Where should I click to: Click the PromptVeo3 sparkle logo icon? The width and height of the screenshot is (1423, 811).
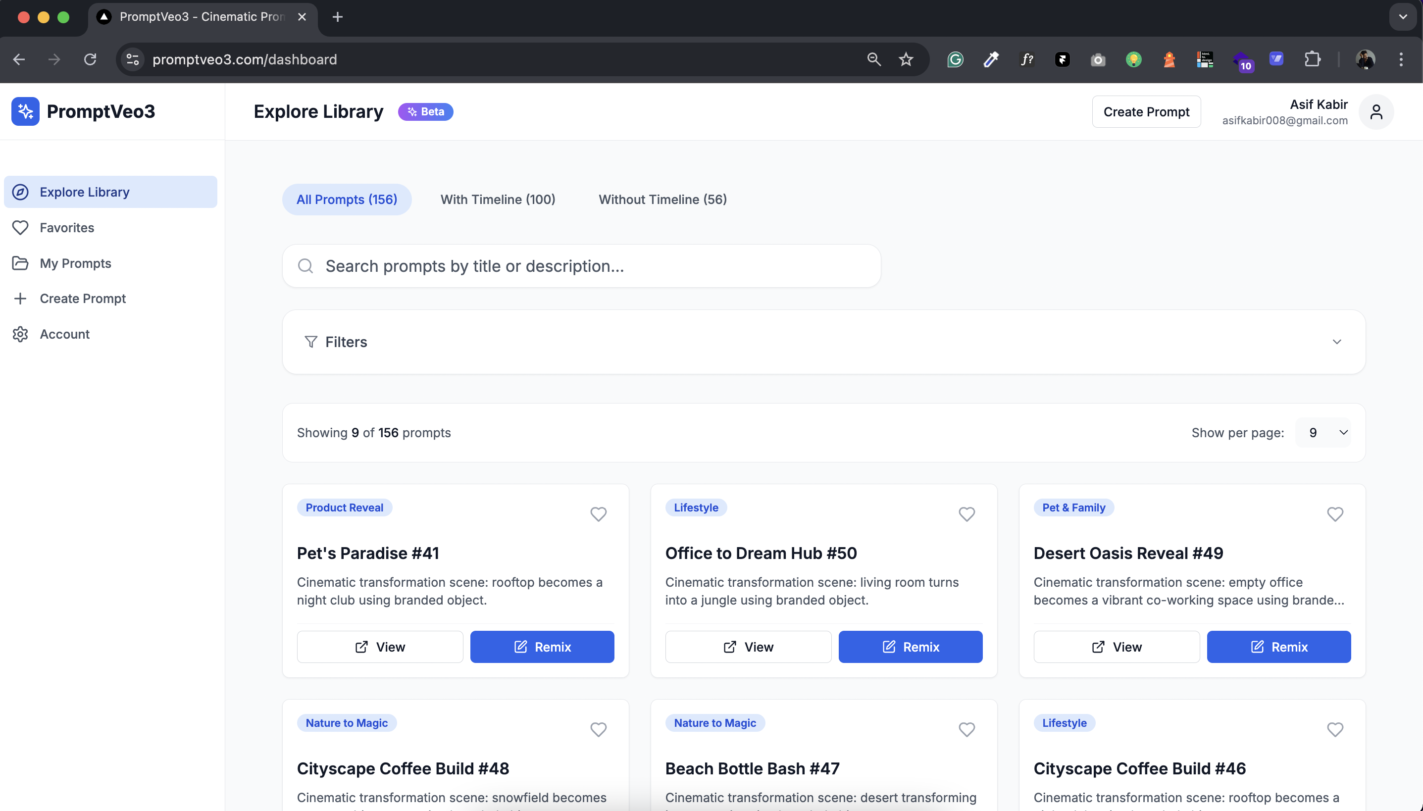point(25,111)
